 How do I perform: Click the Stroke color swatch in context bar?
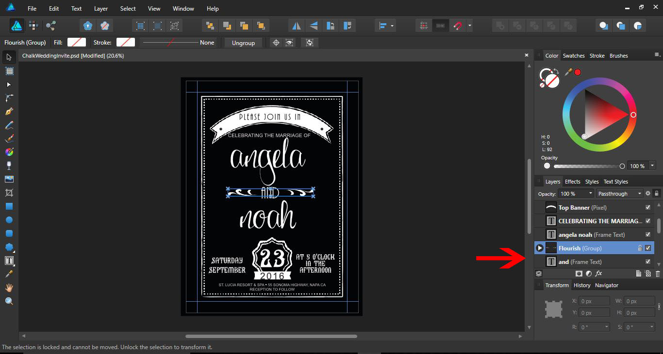126,43
